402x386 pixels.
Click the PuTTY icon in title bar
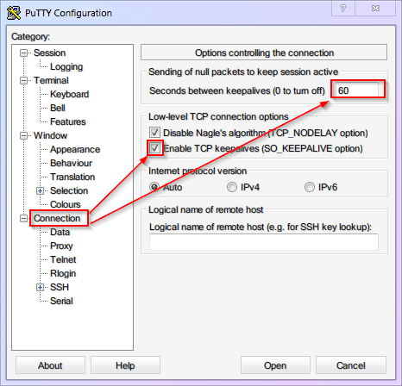pyautogui.click(x=14, y=13)
